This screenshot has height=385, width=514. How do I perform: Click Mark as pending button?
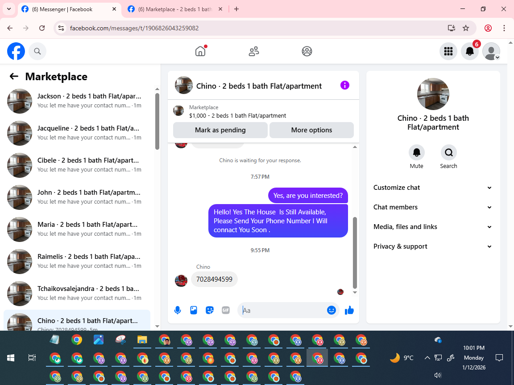[x=220, y=130]
